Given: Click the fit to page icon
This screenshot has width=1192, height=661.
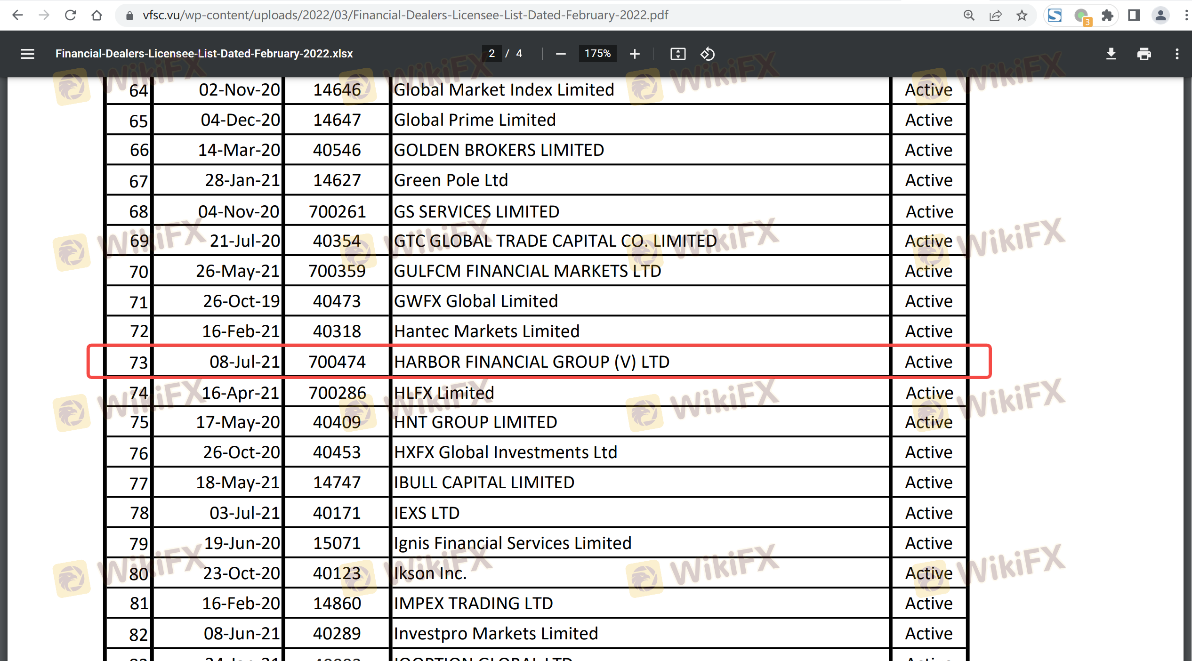Looking at the screenshot, I should click(x=677, y=54).
